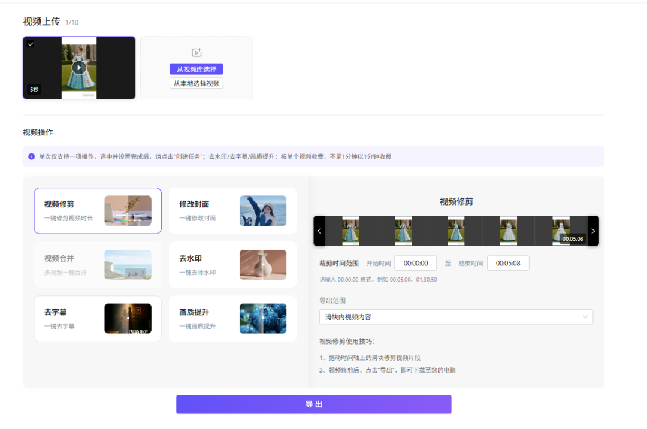
Task: Select the 去字幕 operation card
Action: 98,318
